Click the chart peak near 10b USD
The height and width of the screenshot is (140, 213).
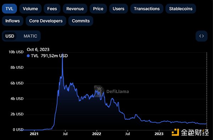coord(62,53)
